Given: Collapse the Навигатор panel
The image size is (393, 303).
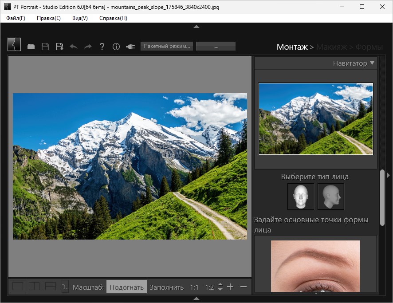Looking at the screenshot, I should click(x=372, y=63).
